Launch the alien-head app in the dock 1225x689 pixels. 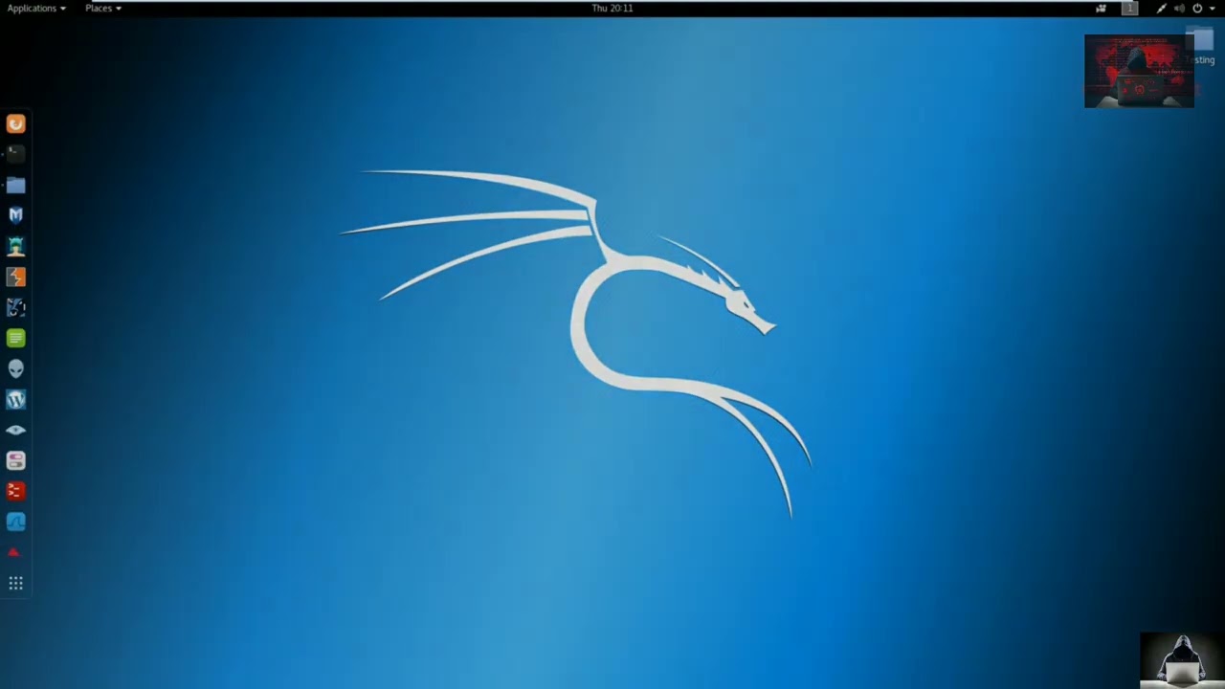click(x=15, y=368)
